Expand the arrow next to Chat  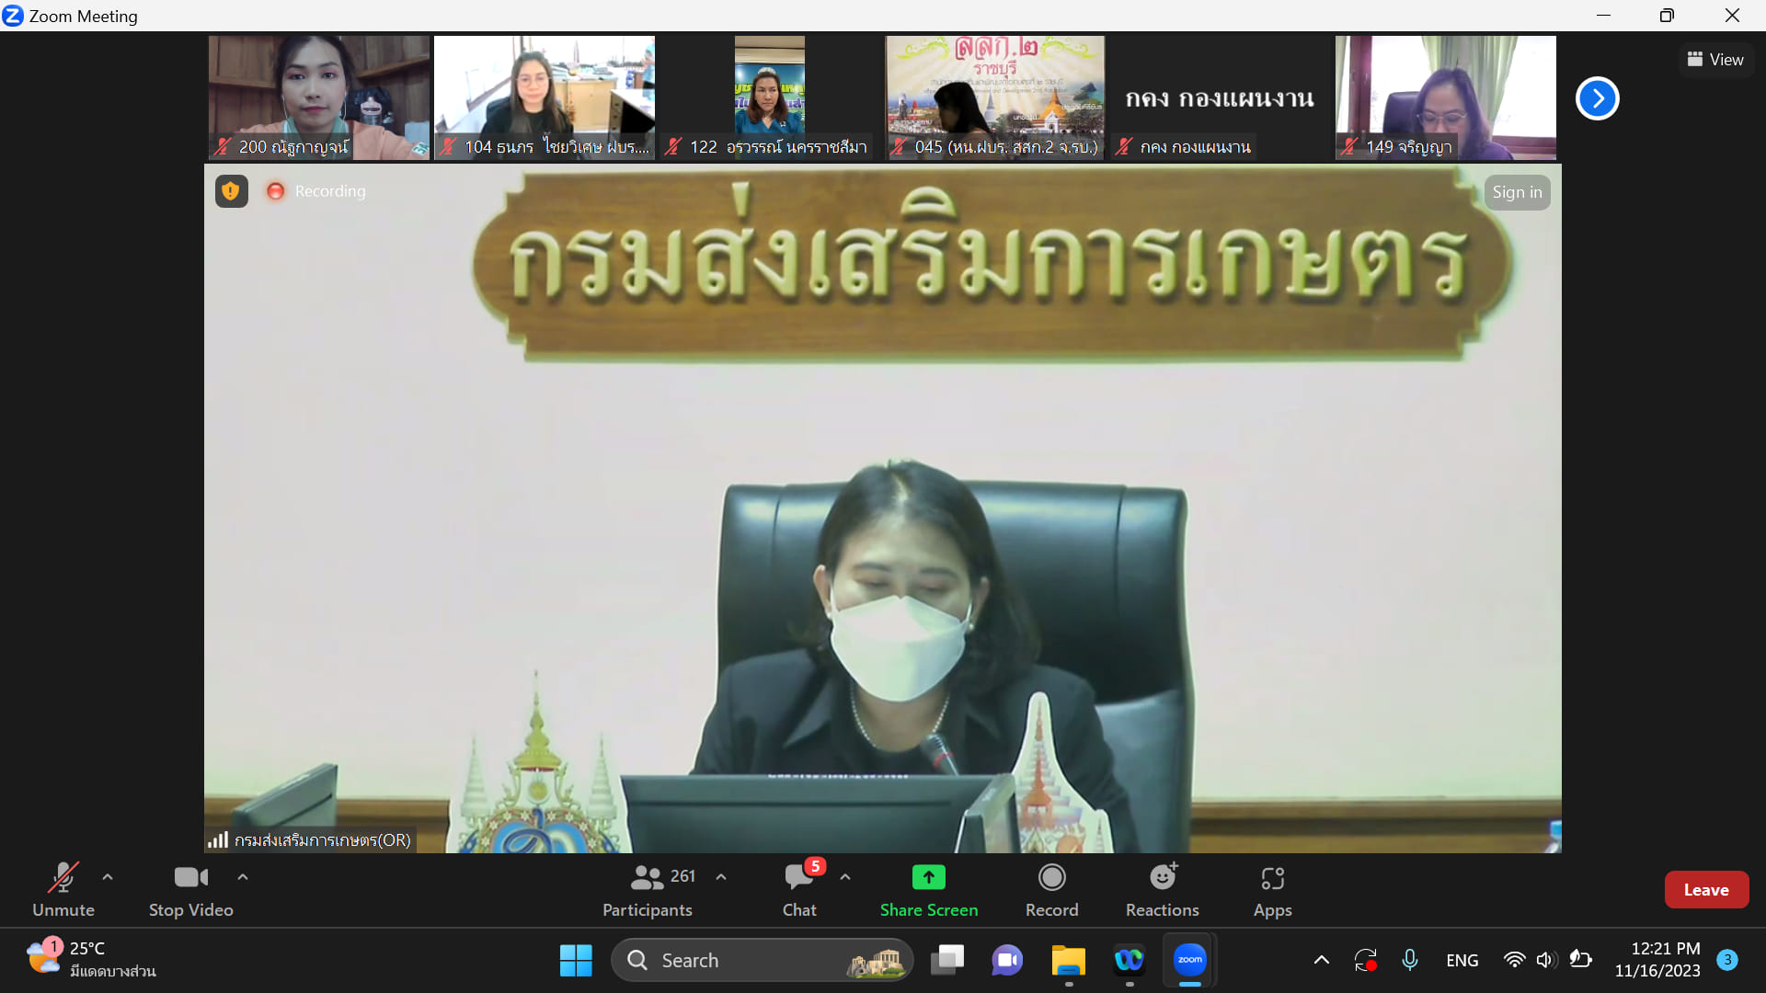coord(845,877)
